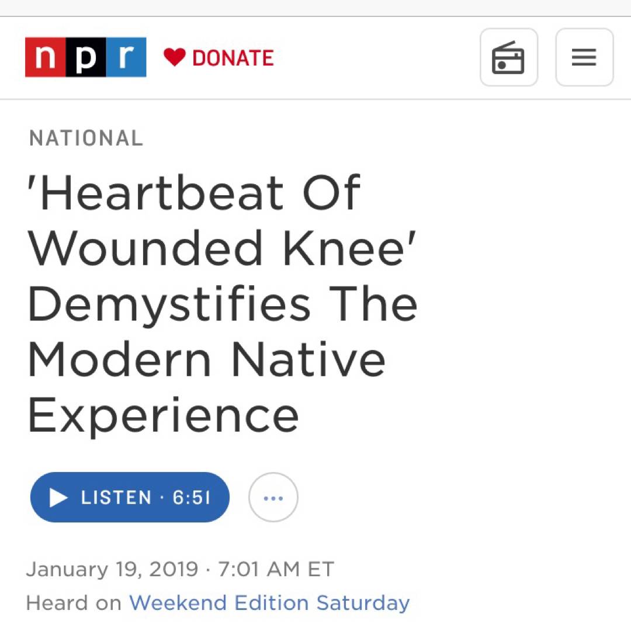Open the hamburger navigation menu
Image resolution: width=631 pixels, height=631 pixels.
pyautogui.click(x=584, y=57)
